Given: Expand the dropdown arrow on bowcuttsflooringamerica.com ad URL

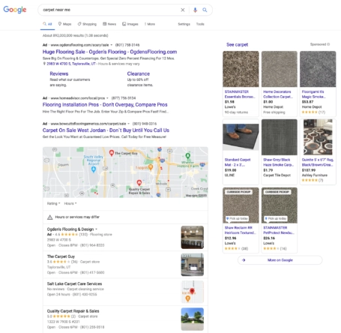Looking at the screenshot, I should click(129, 124).
